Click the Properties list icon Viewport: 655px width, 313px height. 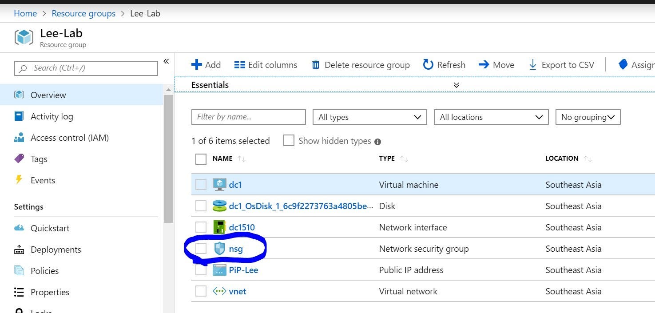(x=19, y=292)
